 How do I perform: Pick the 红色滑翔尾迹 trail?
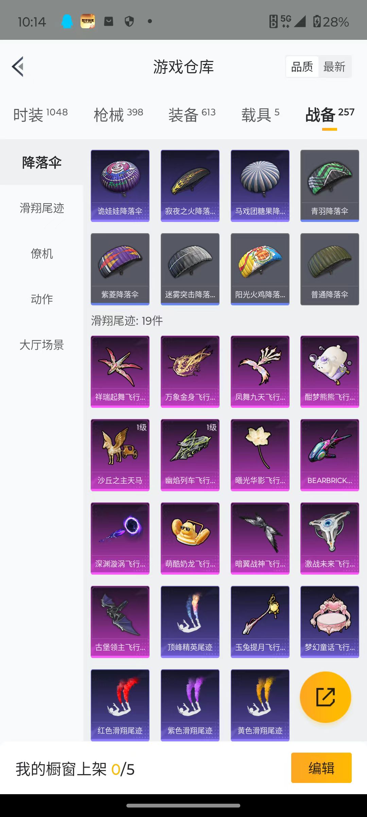point(120,705)
